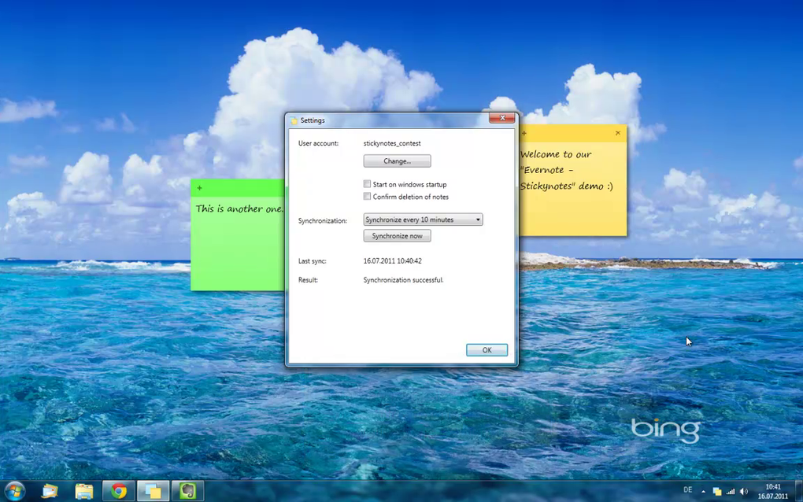Image resolution: width=803 pixels, height=502 pixels.
Task: Click the yellow note's Welcome text
Action: point(566,170)
